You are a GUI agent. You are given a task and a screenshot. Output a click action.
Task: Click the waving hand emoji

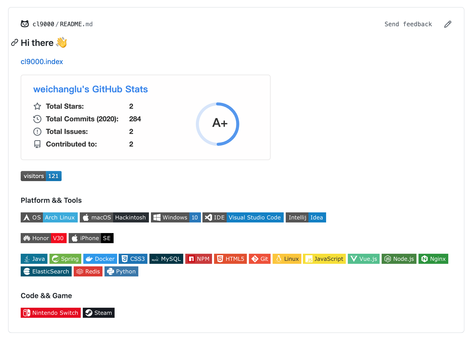pos(61,42)
